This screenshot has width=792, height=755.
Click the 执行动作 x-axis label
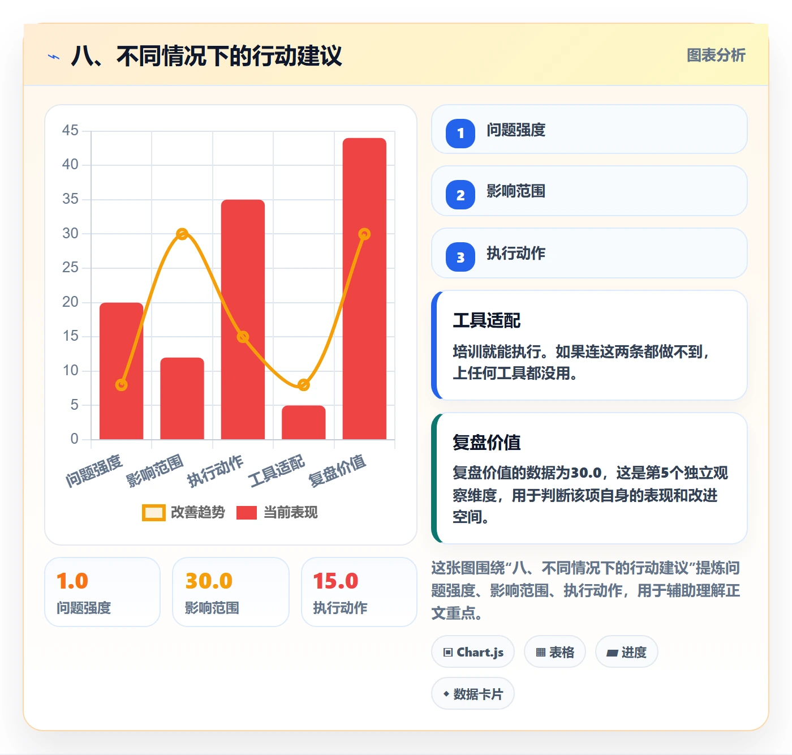click(x=216, y=471)
